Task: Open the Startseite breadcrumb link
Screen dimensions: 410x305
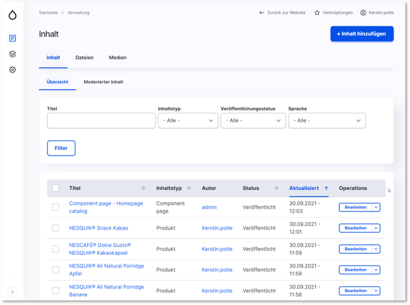Action: click(48, 13)
